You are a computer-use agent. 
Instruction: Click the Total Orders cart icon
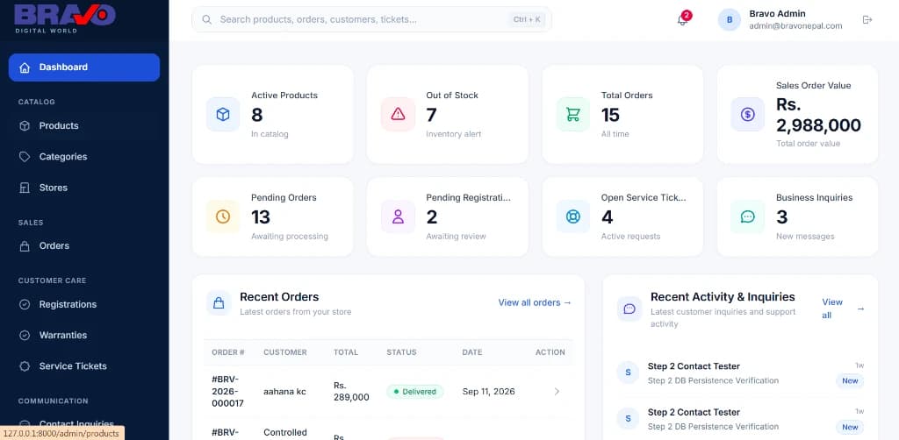click(572, 115)
